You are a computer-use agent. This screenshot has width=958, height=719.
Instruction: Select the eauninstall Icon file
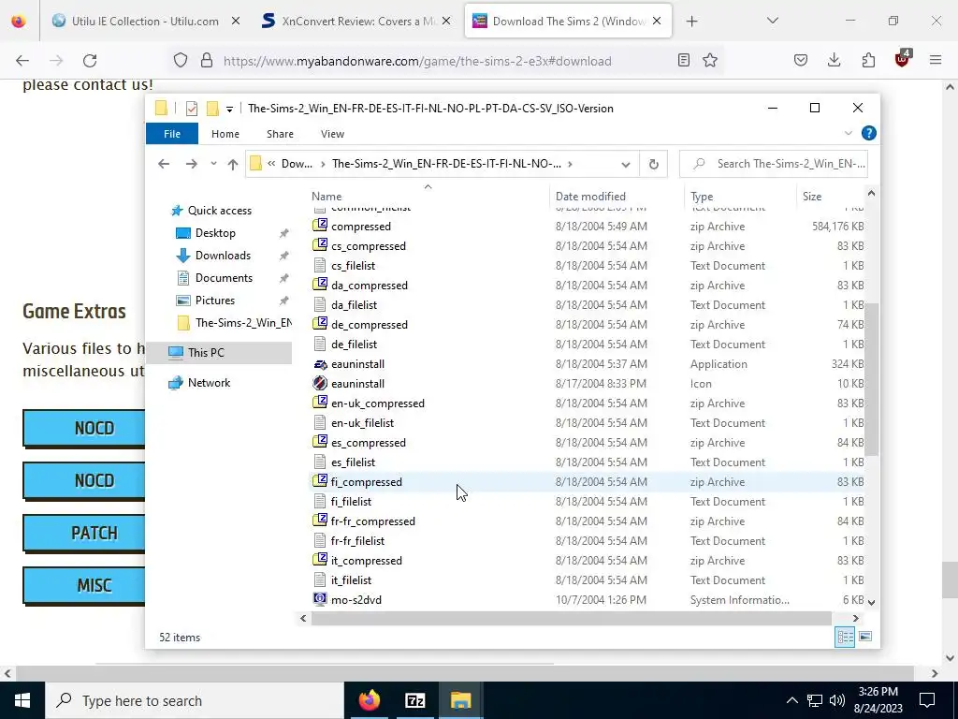(357, 383)
